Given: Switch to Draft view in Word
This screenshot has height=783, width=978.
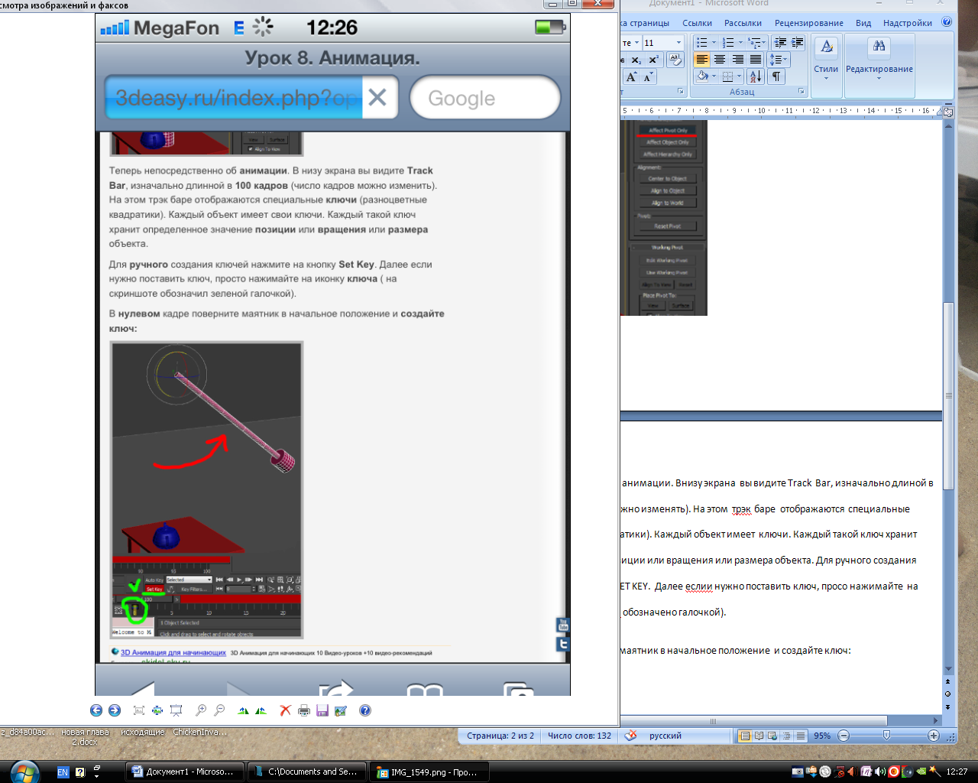Looking at the screenshot, I should (x=800, y=736).
